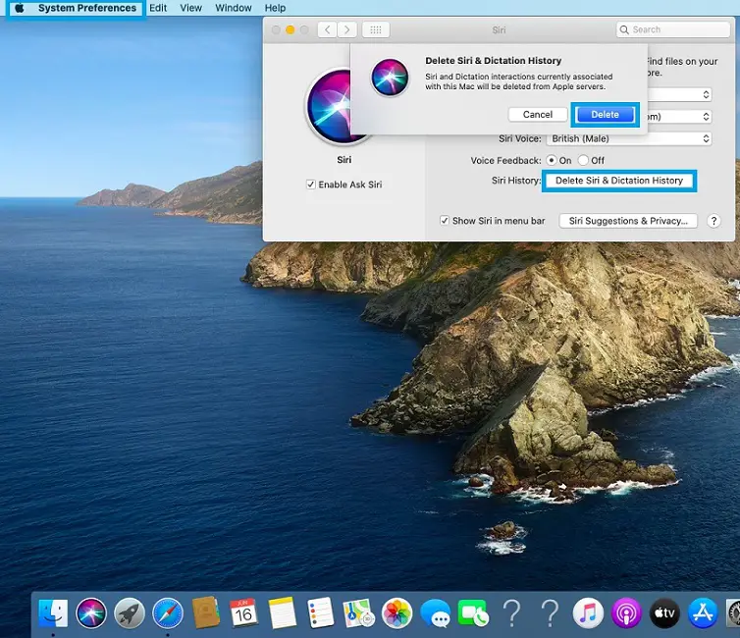
Task: Click Cancel in the delete dialog
Action: [538, 115]
